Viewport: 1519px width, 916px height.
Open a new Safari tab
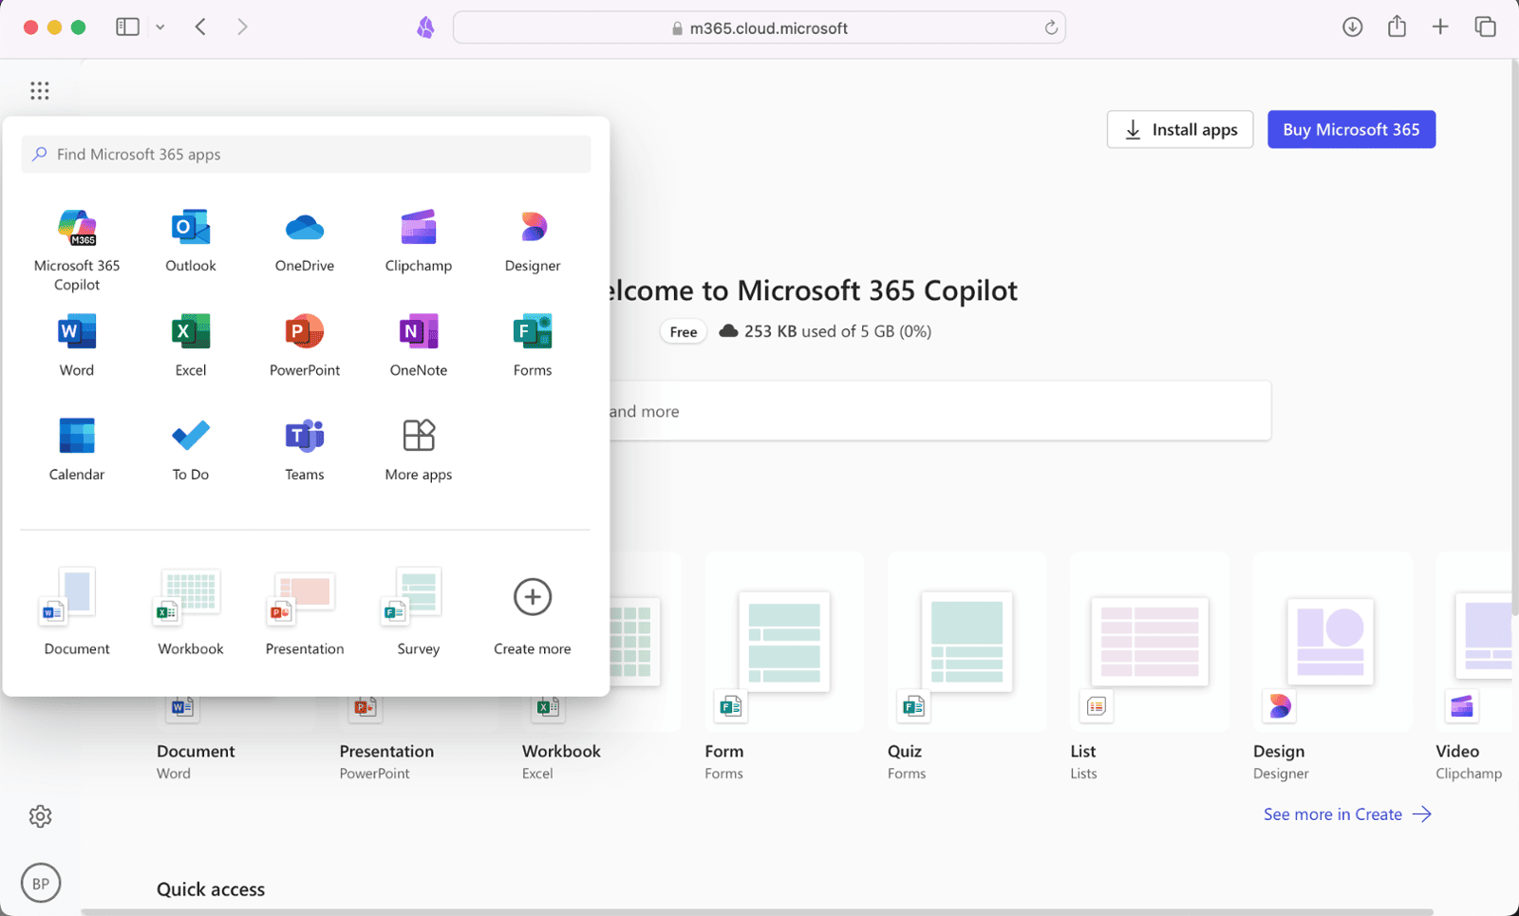1440,27
